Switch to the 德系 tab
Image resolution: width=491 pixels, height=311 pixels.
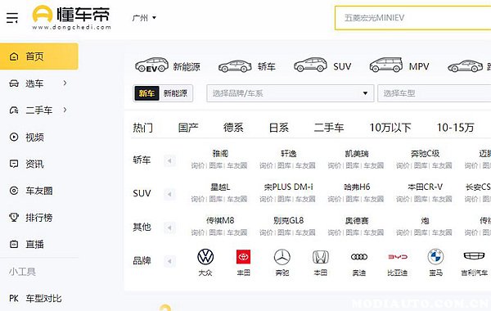(x=233, y=128)
